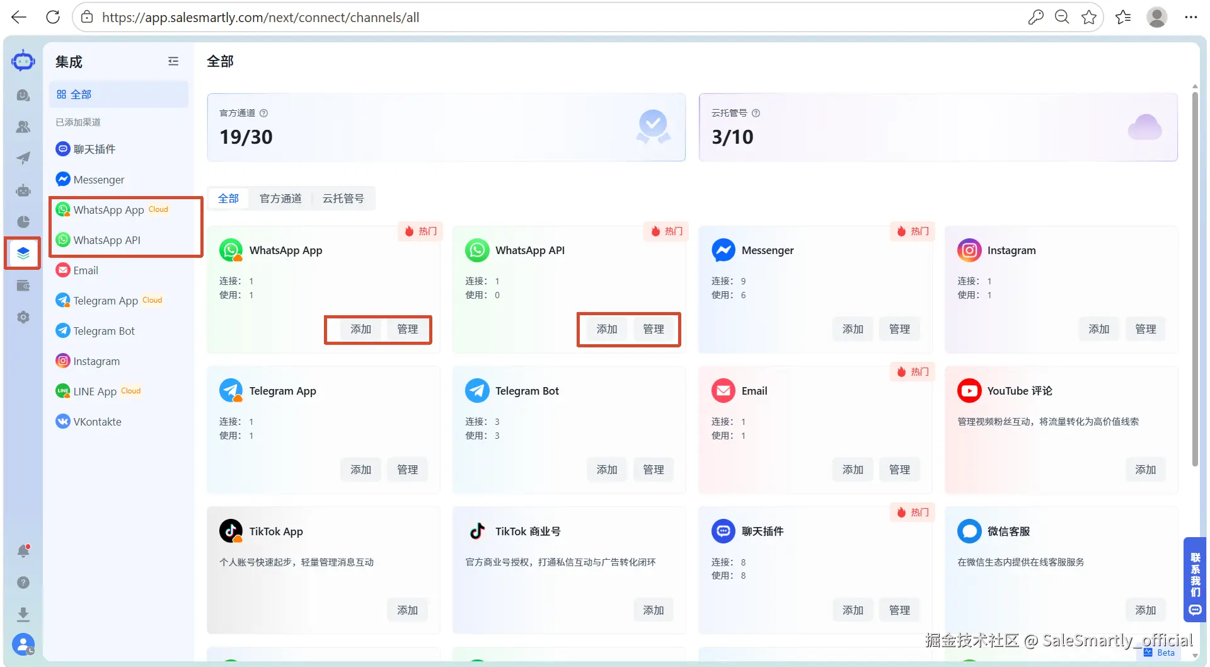Open the browser profile avatar

pyautogui.click(x=1156, y=17)
